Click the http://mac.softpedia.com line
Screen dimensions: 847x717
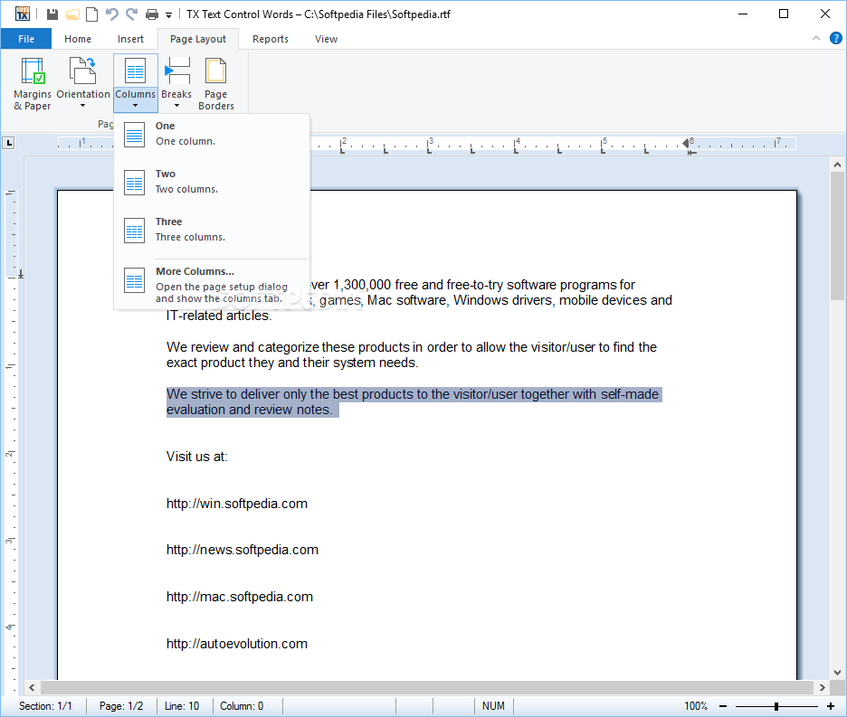[x=239, y=597]
